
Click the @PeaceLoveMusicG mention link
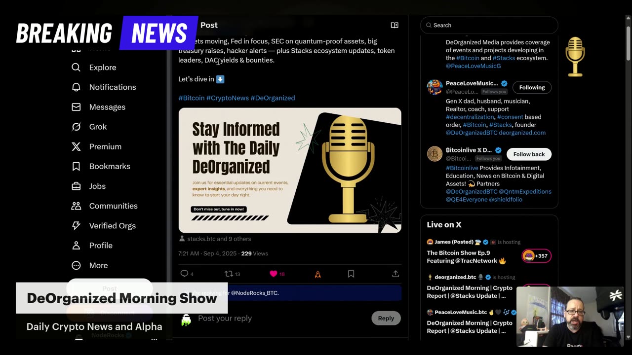click(473, 66)
